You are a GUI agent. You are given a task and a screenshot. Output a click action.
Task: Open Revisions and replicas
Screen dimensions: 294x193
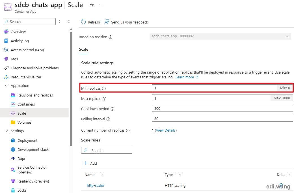tap(34, 95)
